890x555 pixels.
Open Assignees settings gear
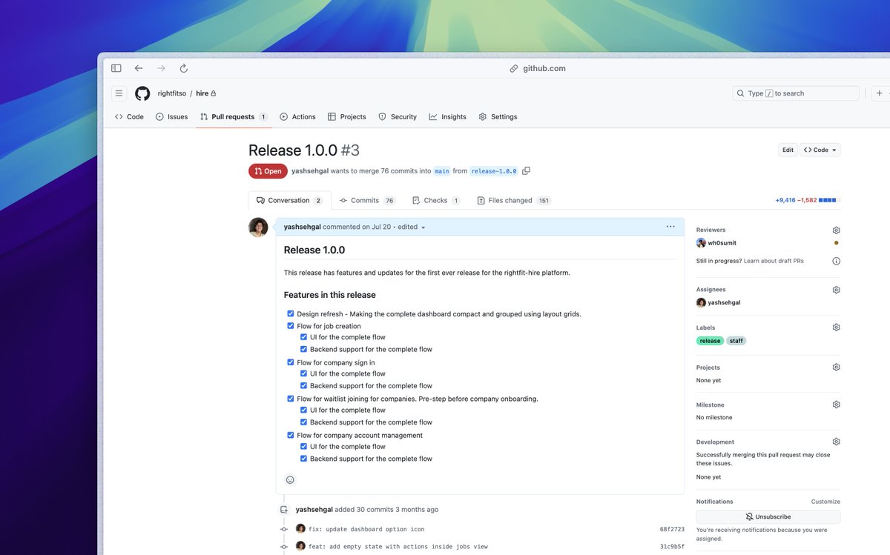(x=836, y=290)
